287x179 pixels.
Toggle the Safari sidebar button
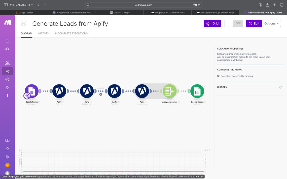pos(6,5)
